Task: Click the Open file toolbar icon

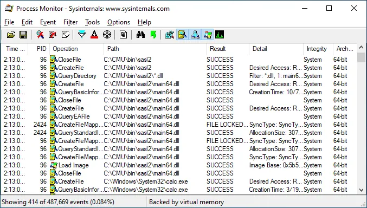Action: (x=11, y=35)
